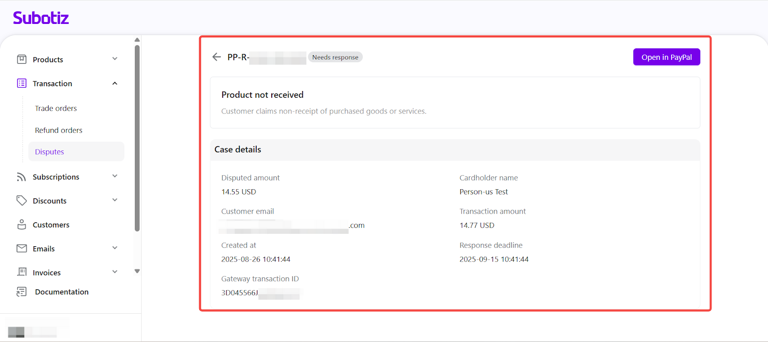
Task: Click the Subotiz logo
Action: [41, 18]
